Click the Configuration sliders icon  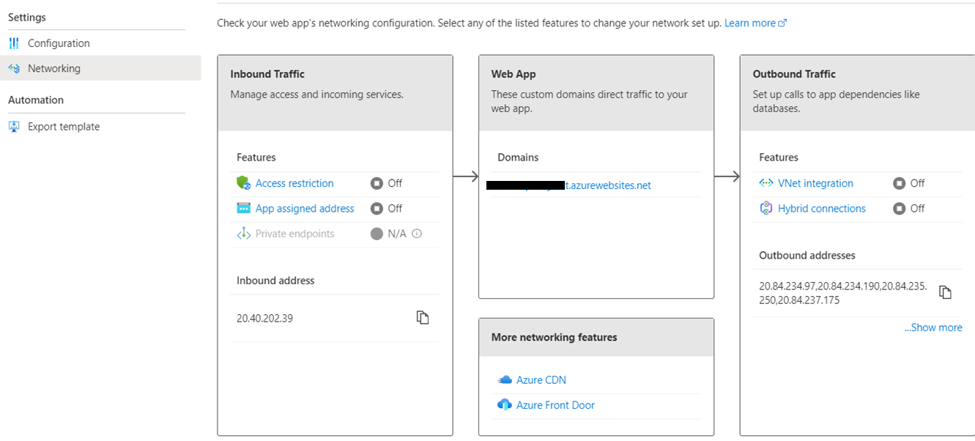[x=14, y=43]
